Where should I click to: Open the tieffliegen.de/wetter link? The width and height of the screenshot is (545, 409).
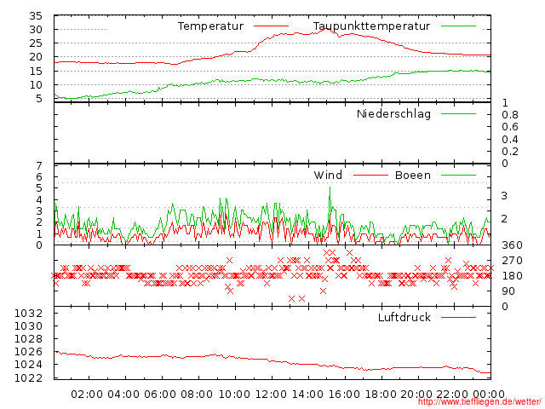point(479,402)
